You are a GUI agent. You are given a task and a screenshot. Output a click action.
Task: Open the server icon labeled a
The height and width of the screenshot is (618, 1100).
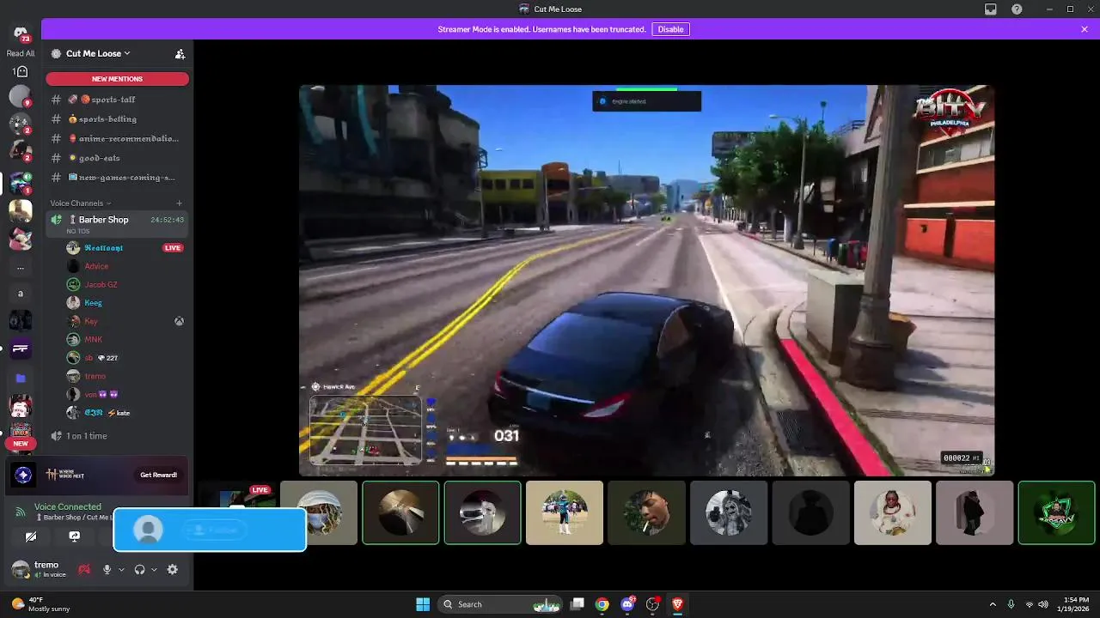pyautogui.click(x=21, y=294)
